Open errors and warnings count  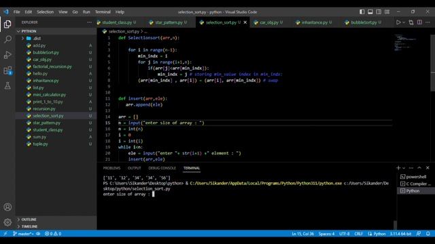(x=53, y=234)
